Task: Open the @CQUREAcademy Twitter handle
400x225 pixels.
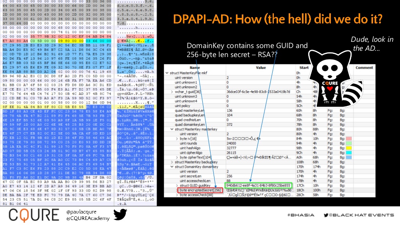Action: 88,218
